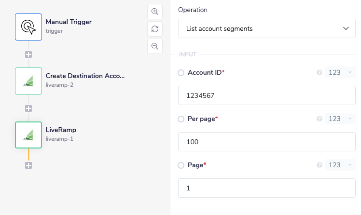361x215 pixels.
Task: Toggle the Per page radio circle
Action: (181, 119)
